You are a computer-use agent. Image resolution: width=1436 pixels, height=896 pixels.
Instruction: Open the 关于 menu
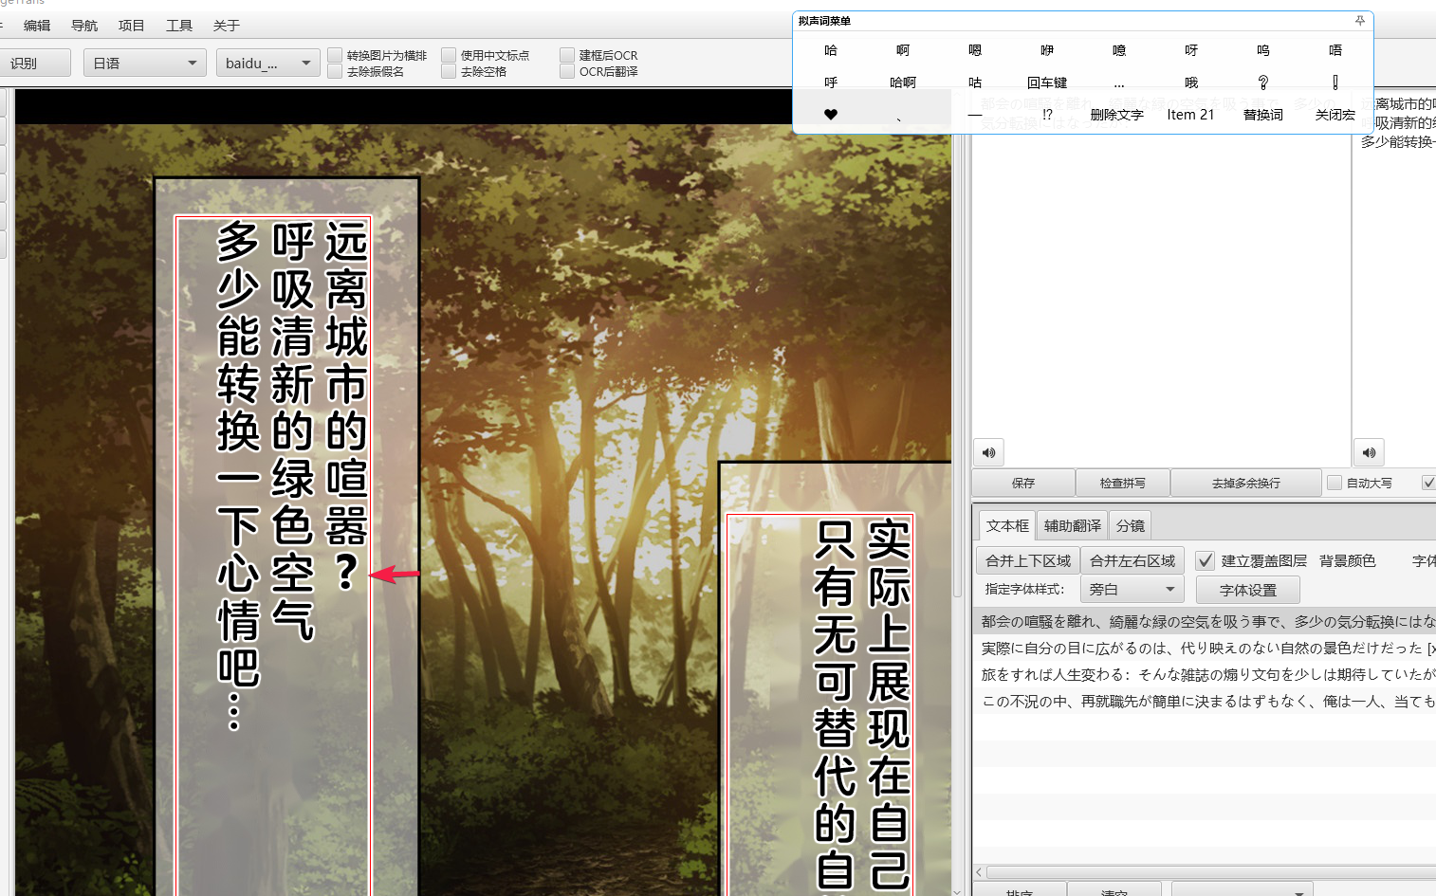(x=227, y=26)
